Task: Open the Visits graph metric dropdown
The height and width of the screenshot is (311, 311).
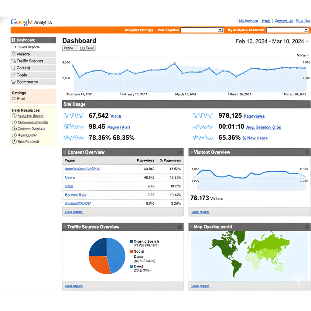Action: tap(303, 55)
